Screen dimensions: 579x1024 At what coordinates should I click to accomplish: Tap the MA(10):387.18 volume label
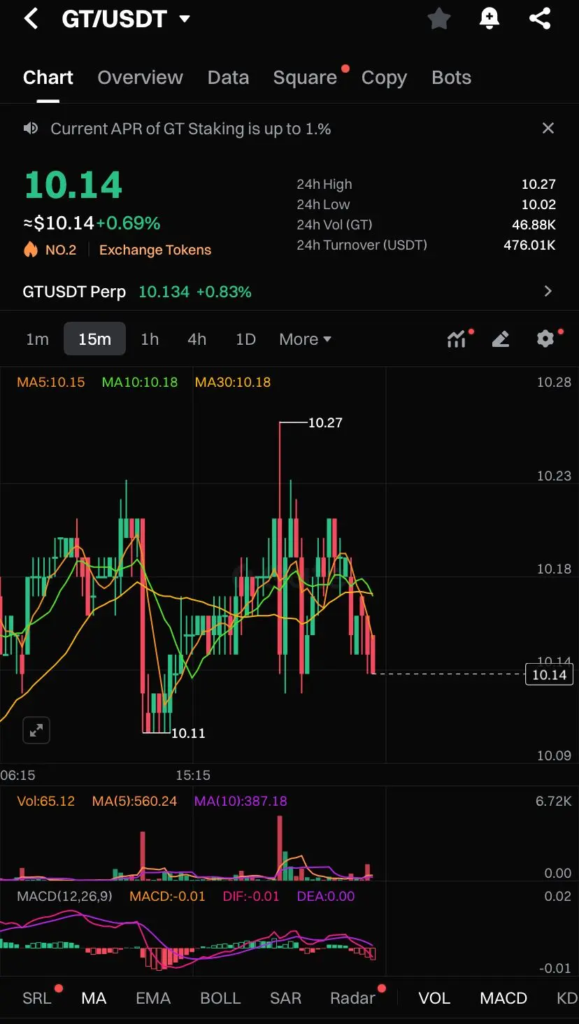coord(241,801)
